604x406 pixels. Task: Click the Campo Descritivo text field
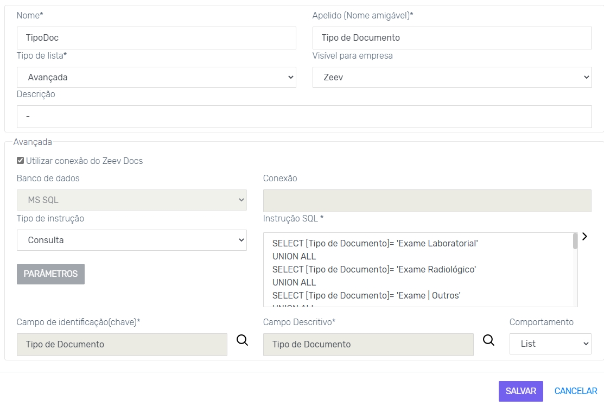tap(368, 344)
